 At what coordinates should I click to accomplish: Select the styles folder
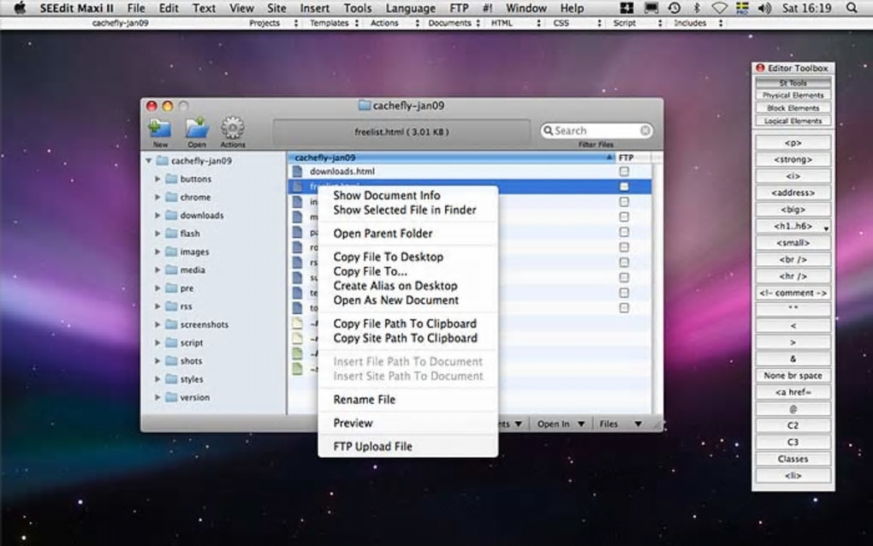coord(192,379)
